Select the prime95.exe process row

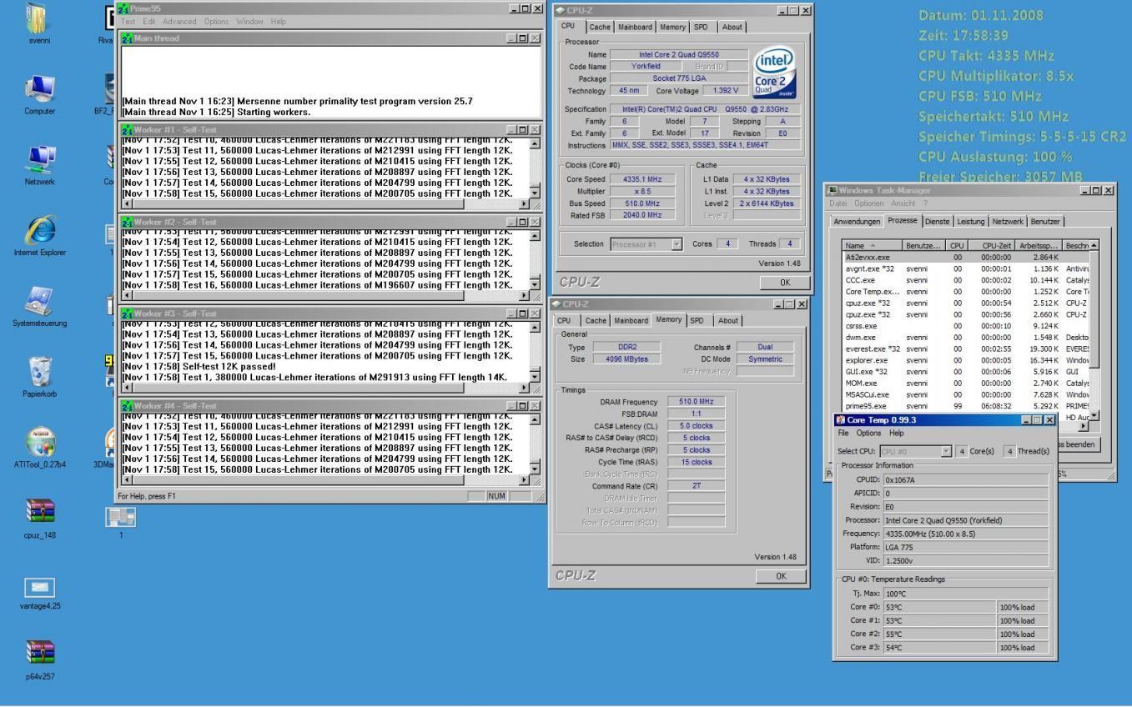click(x=966, y=406)
